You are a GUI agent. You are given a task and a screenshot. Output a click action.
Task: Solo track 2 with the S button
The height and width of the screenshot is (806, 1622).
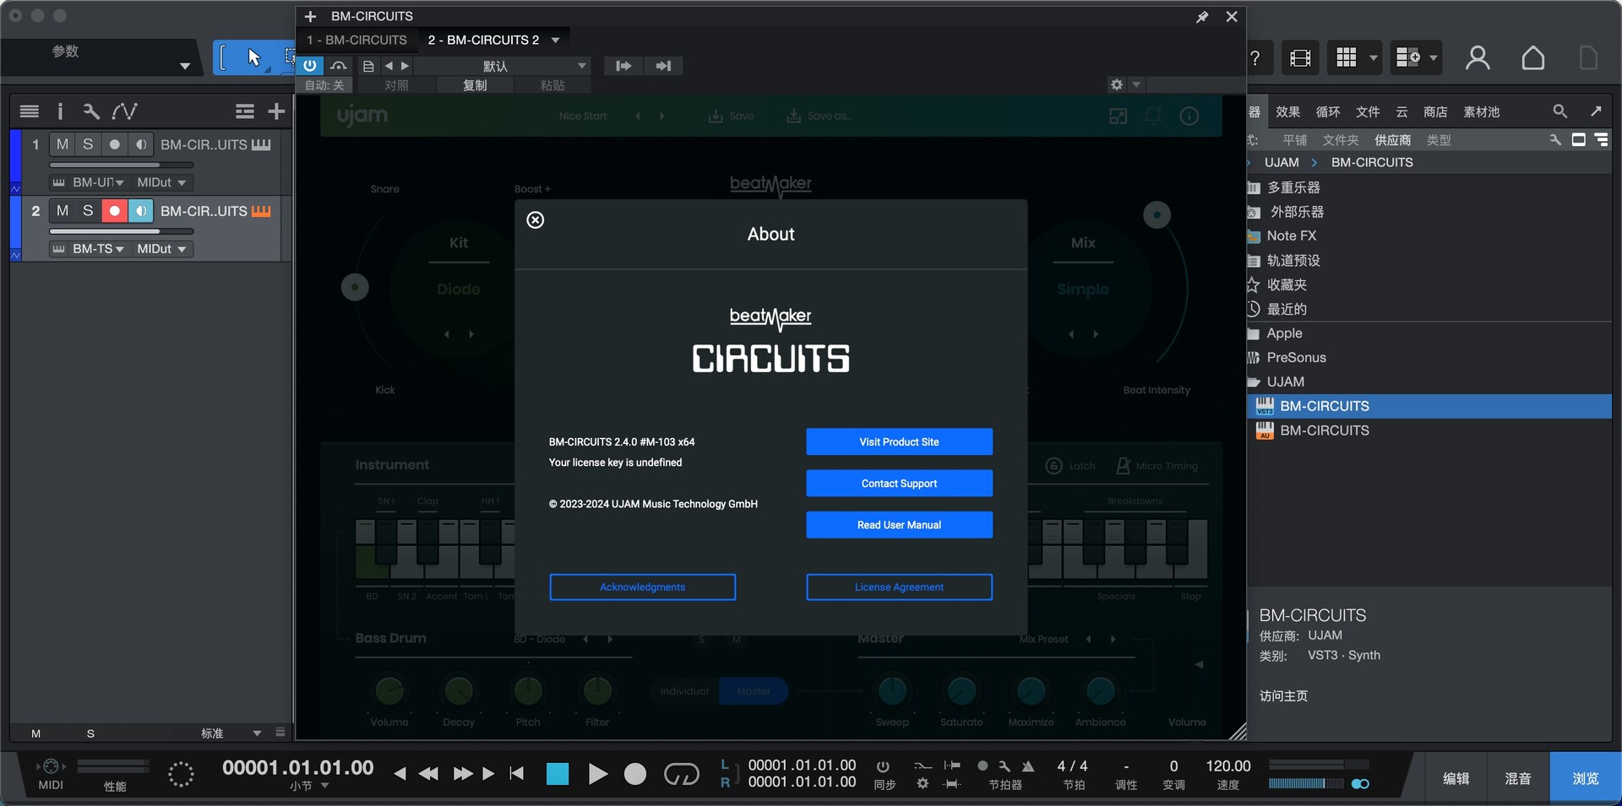(x=88, y=210)
